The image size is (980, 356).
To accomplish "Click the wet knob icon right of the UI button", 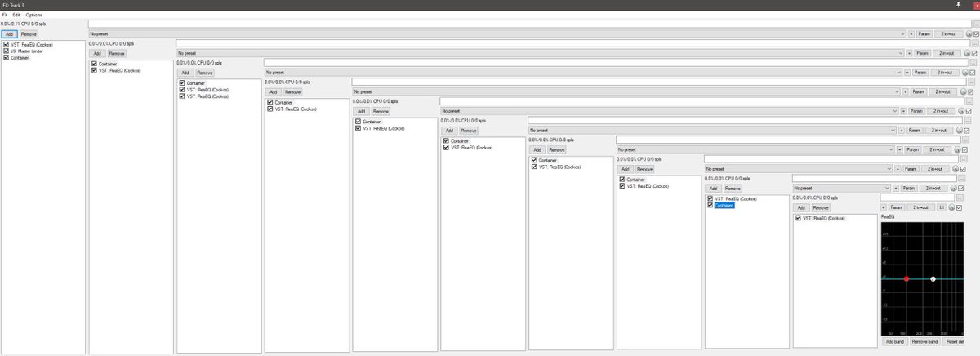I will [952, 207].
